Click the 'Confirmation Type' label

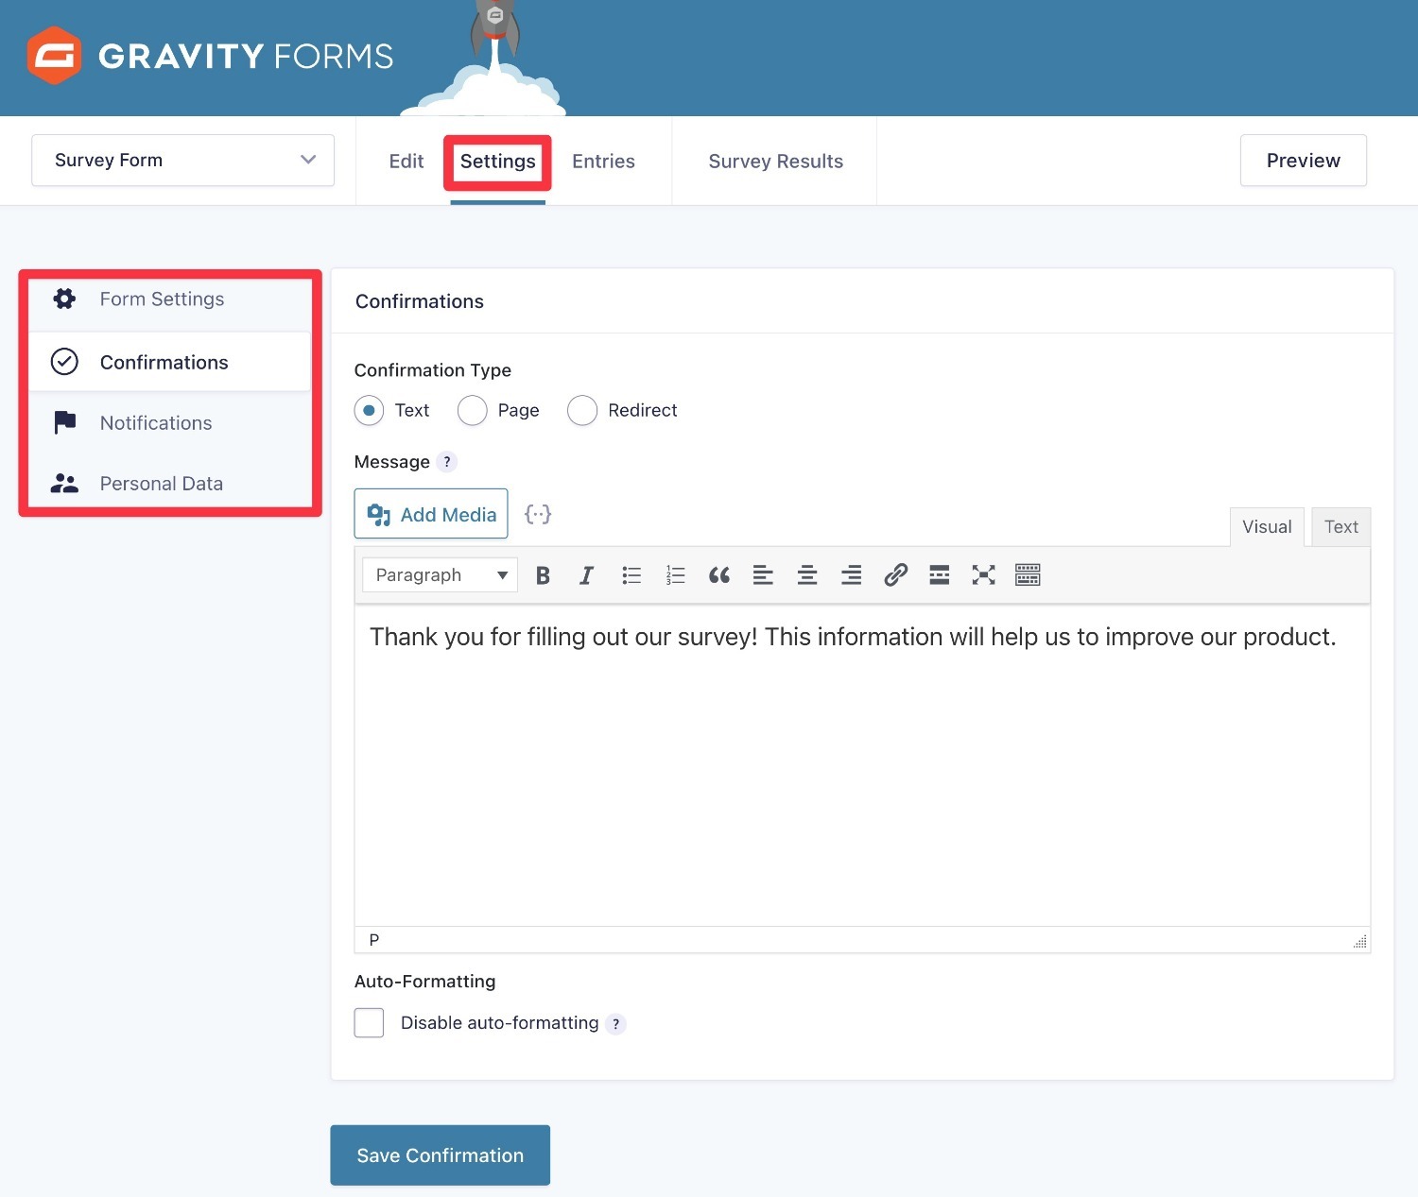432,370
